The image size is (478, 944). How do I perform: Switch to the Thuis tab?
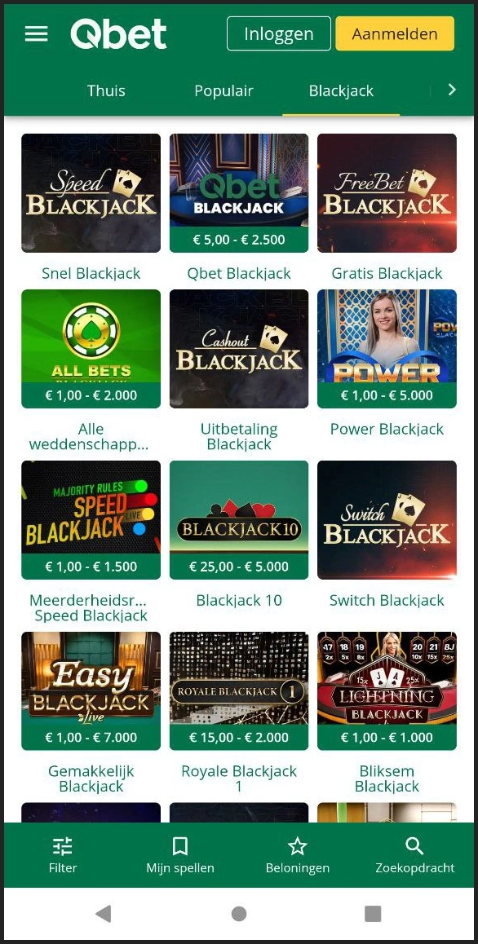tap(106, 90)
